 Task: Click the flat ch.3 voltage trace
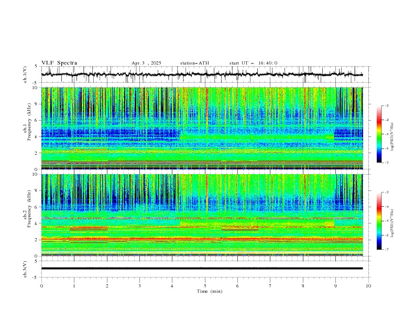click(202, 269)
